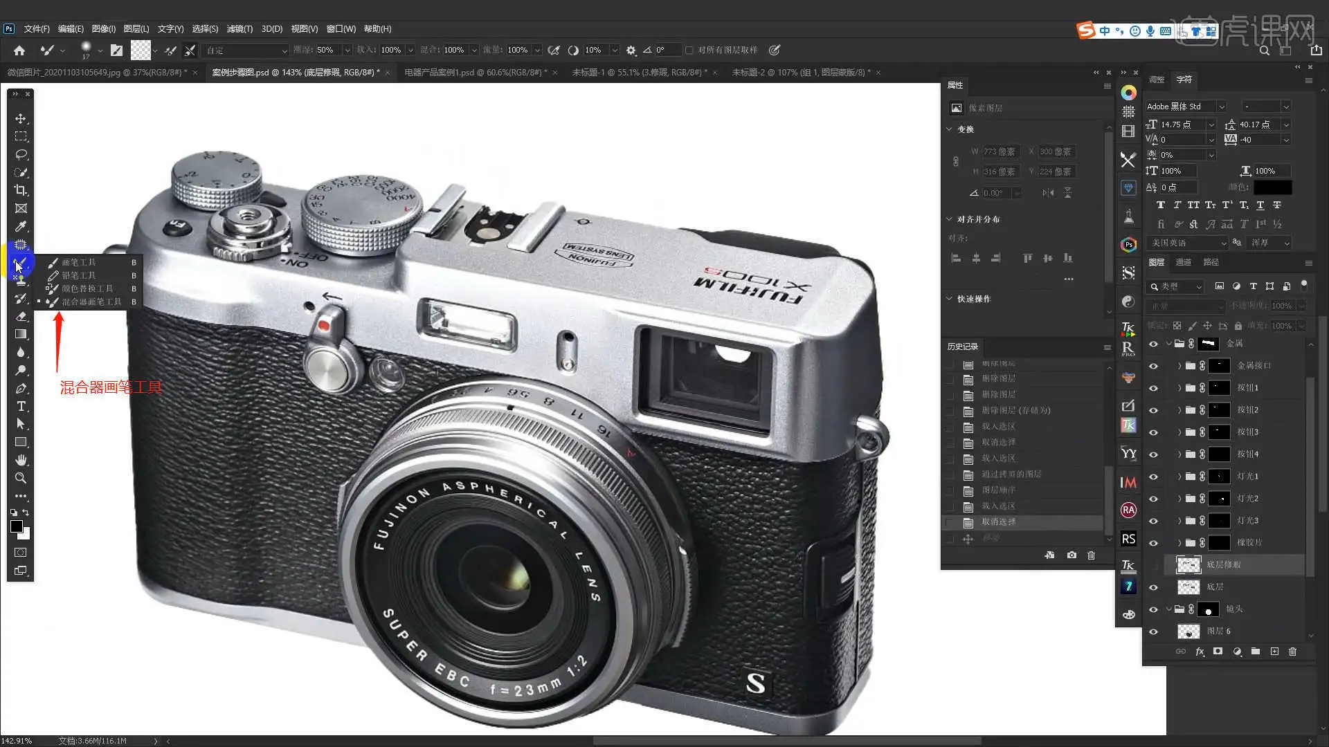Hide the 按钮1 layer group
Screen dimensions: 1329x747
click(x=1153, y=388)
